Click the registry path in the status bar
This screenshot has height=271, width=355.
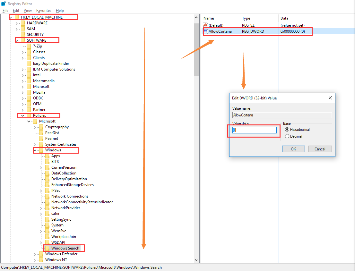pos(82,267)
